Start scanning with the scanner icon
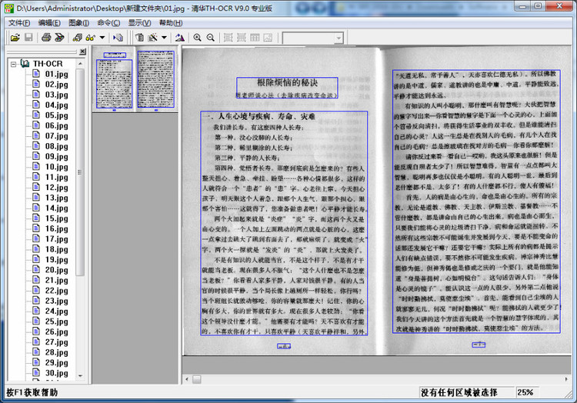This screenshot has height=403, width=577. pyautogui.click(x=46, y=38)
